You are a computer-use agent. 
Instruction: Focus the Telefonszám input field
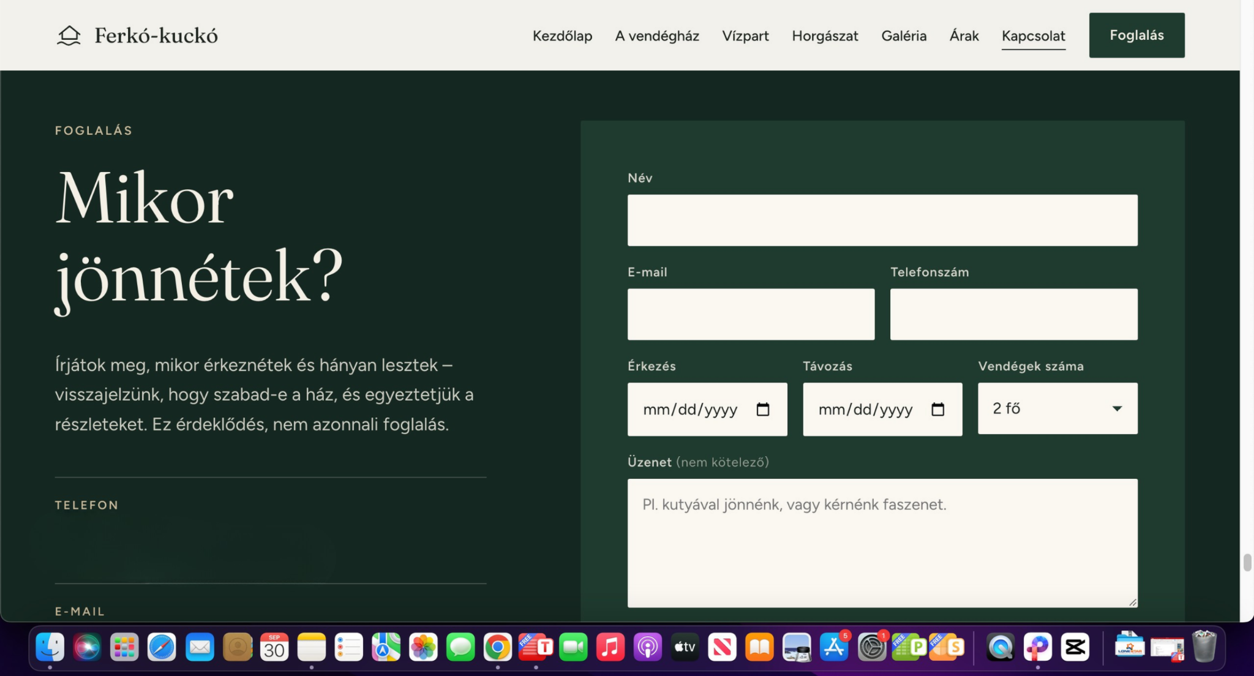pos(1013,314)
